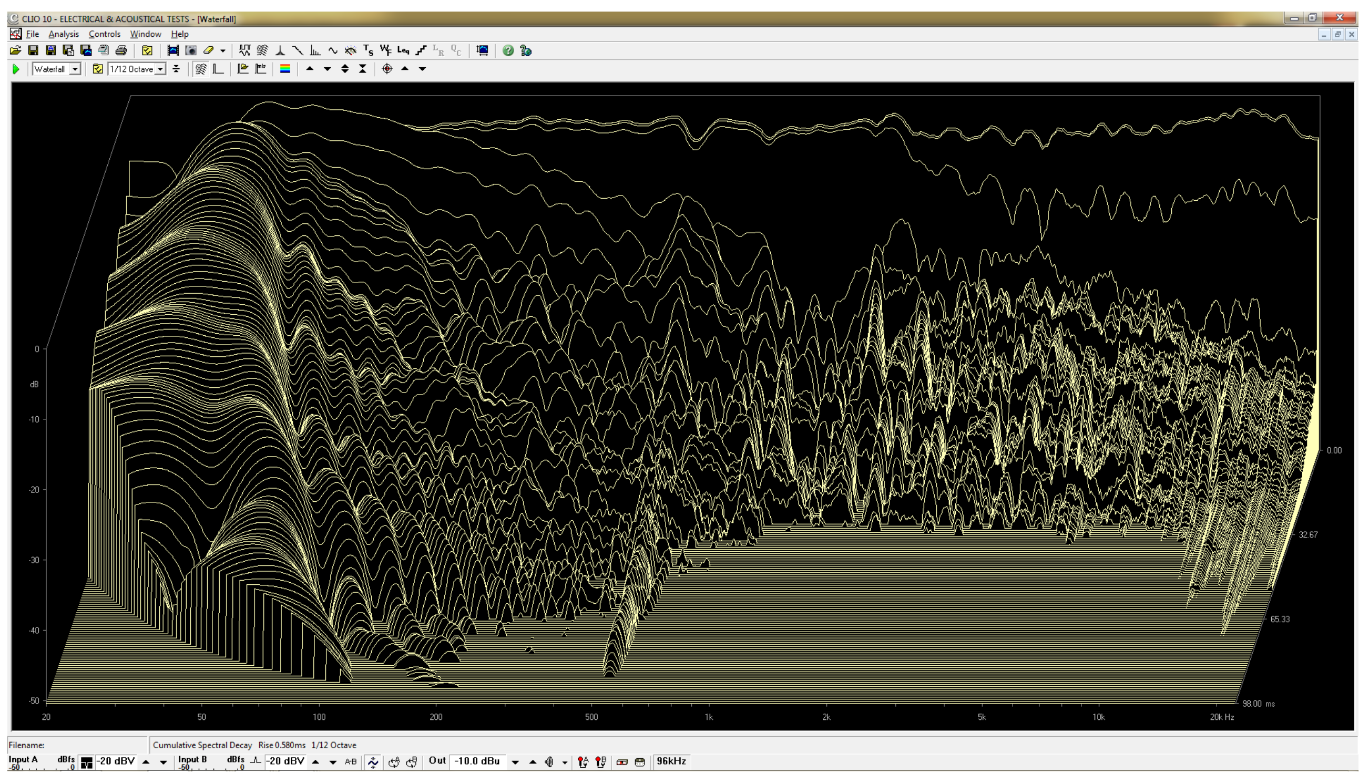
Task: Click the camera snapshot icon
Action: 191,50
